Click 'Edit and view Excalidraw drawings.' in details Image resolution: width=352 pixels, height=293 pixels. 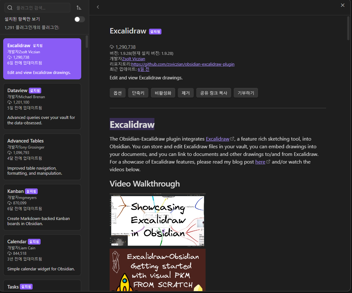(146, 78)
